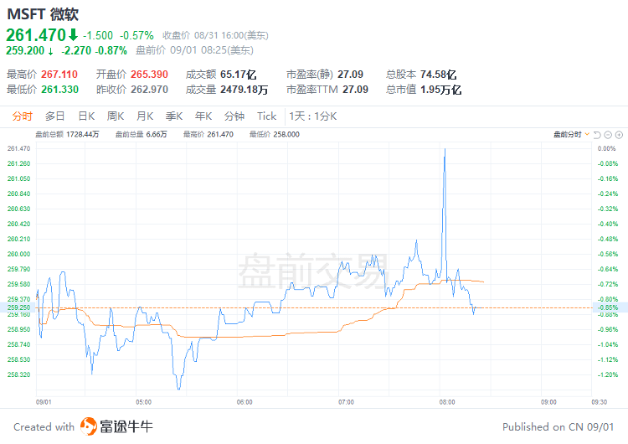Click the zoom-out minus circle icon

click(x=608, y=135)
